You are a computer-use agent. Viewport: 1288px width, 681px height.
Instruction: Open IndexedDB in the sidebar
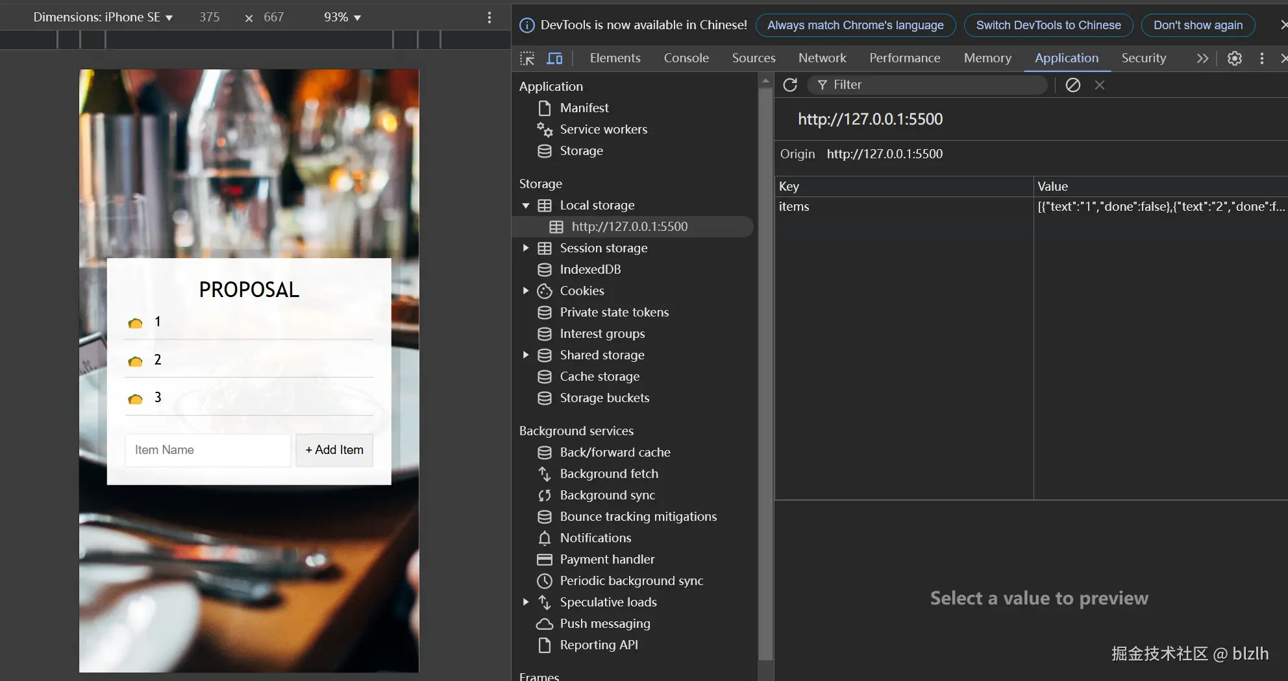(590, 270)
